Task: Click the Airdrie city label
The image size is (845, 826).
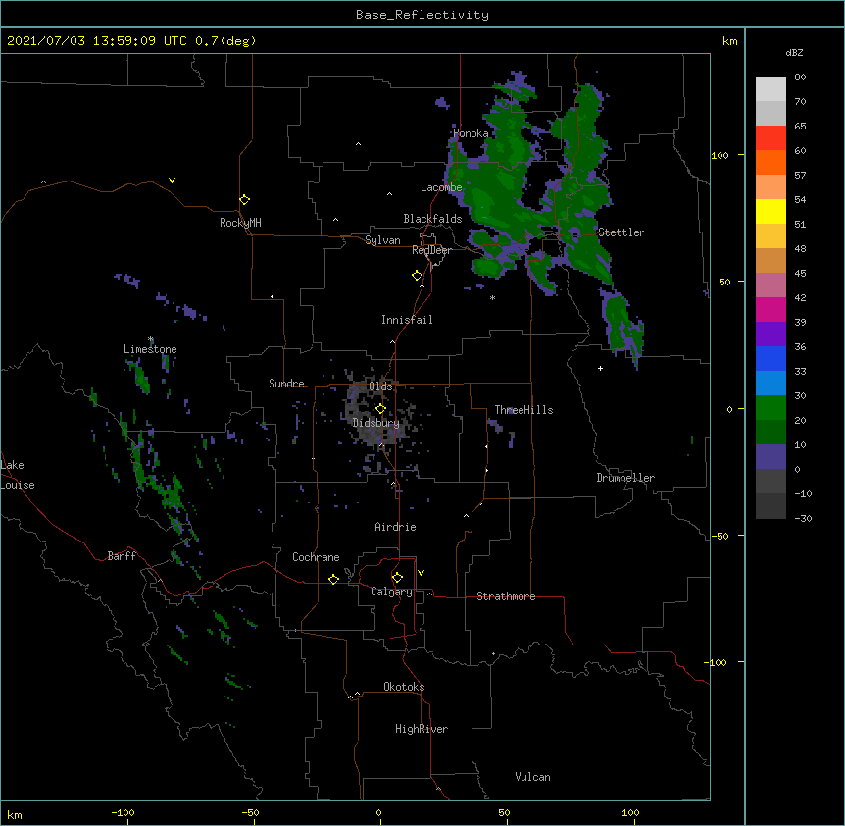Action: coord(395,527)
